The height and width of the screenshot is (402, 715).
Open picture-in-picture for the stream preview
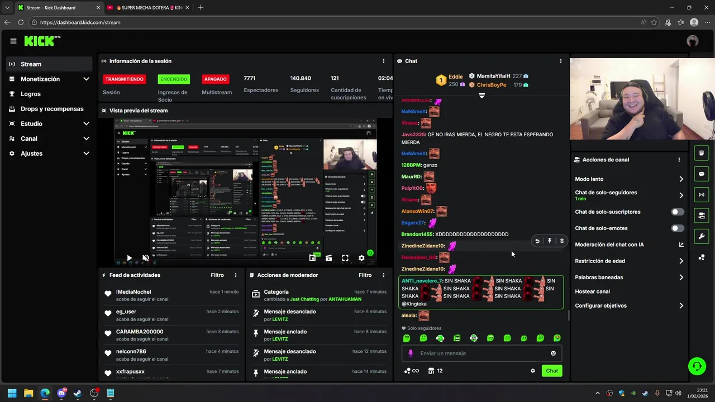coord(312,258)
